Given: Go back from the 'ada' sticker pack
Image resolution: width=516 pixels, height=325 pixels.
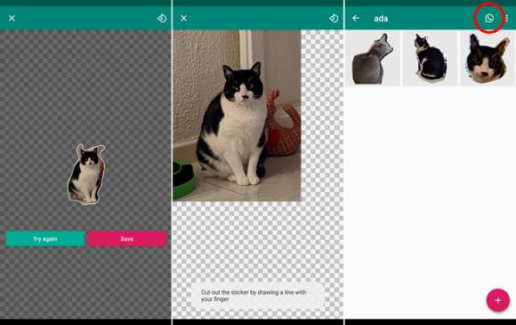Looking at the screenshot, I should tap(356, 18).
